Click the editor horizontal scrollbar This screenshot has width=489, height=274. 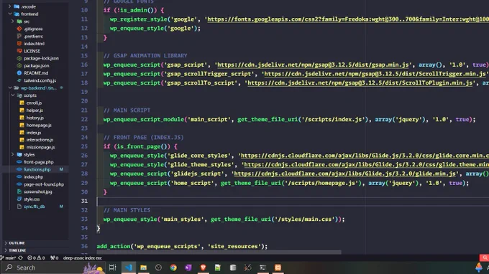[219, 252]
